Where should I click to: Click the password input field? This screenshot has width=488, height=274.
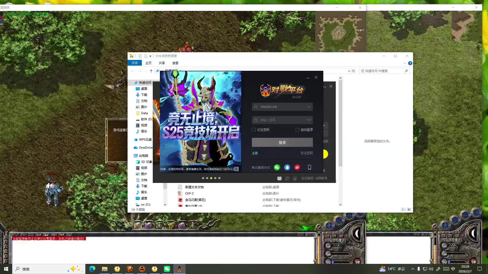click(x=280, y=120)
